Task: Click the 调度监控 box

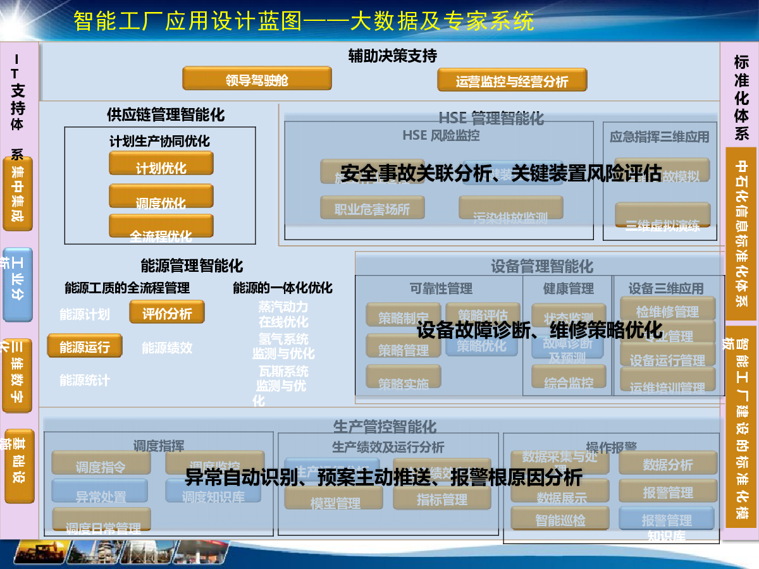Action: [215, 463]
